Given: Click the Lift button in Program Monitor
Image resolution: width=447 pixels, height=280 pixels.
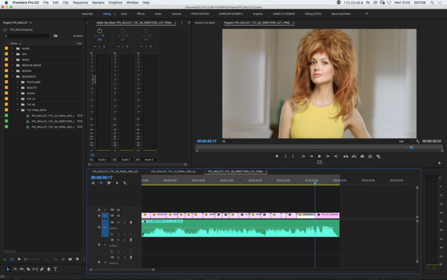Looking at the screenshot, I should tap(345, 156).
